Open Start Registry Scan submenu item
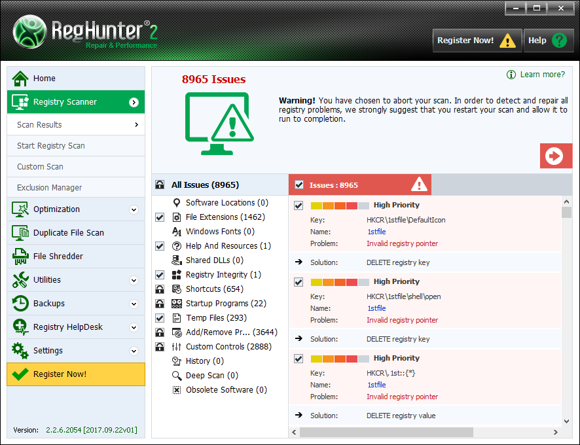The width and height of the screenshot is (580, 445). [76, 146]
